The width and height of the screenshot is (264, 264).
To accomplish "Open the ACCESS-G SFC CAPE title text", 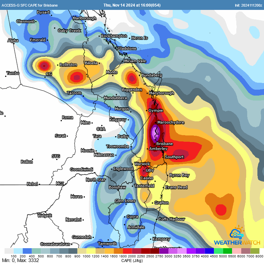I will point(30,5).
